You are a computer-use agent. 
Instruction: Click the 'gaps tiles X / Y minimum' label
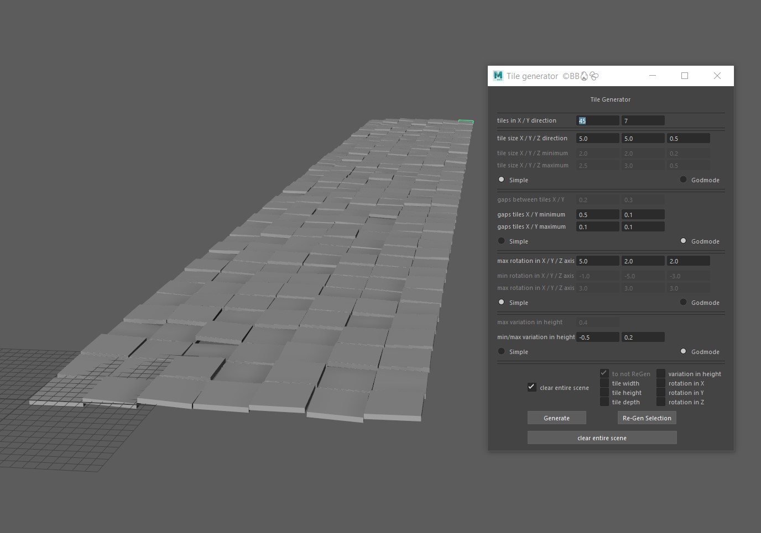(531, 214)
